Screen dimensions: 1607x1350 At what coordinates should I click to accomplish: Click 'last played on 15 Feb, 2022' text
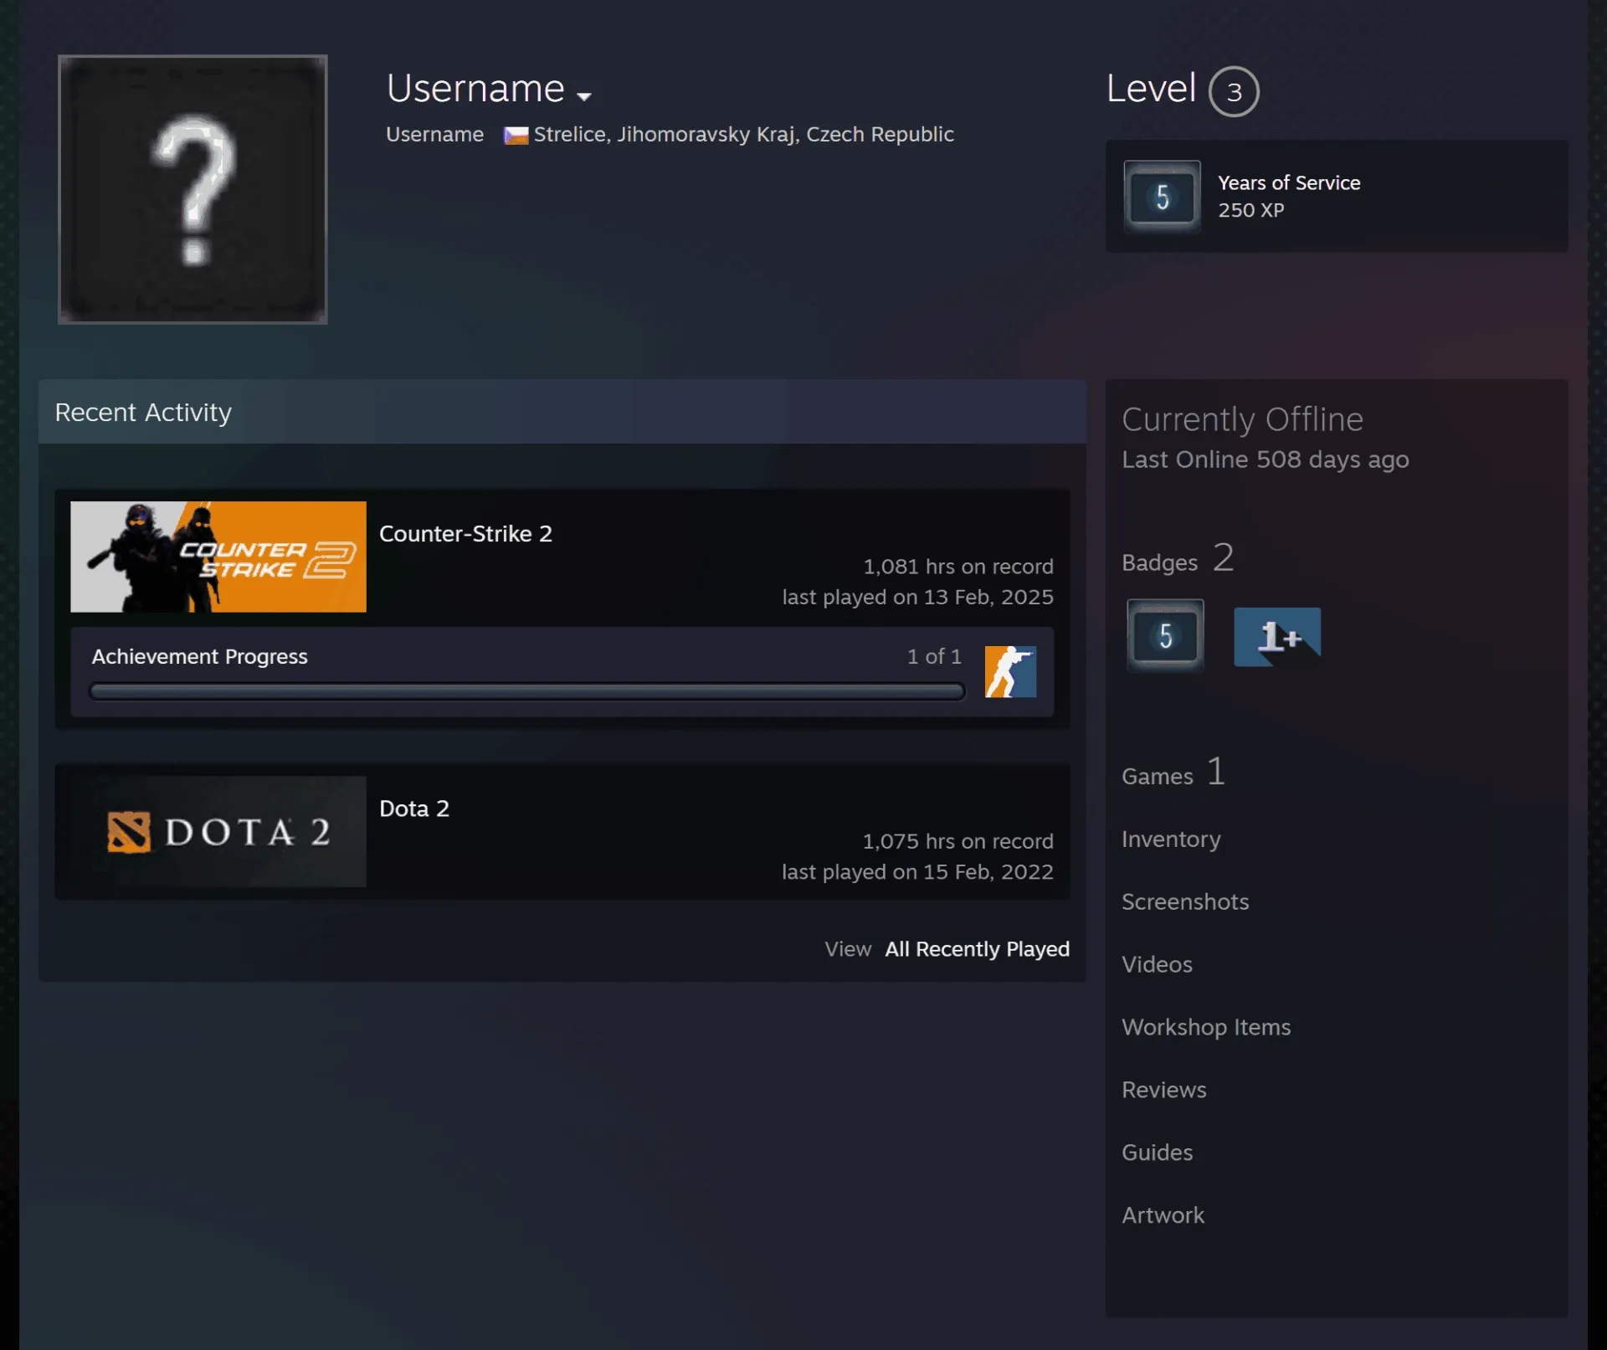(x=917, y=872)
